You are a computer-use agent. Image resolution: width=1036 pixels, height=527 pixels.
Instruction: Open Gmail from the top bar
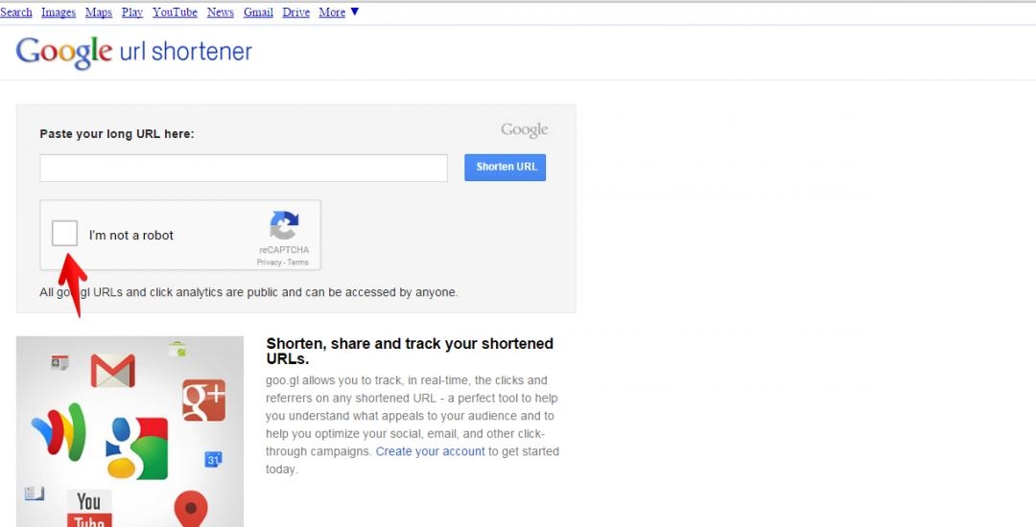pos(258,12)
